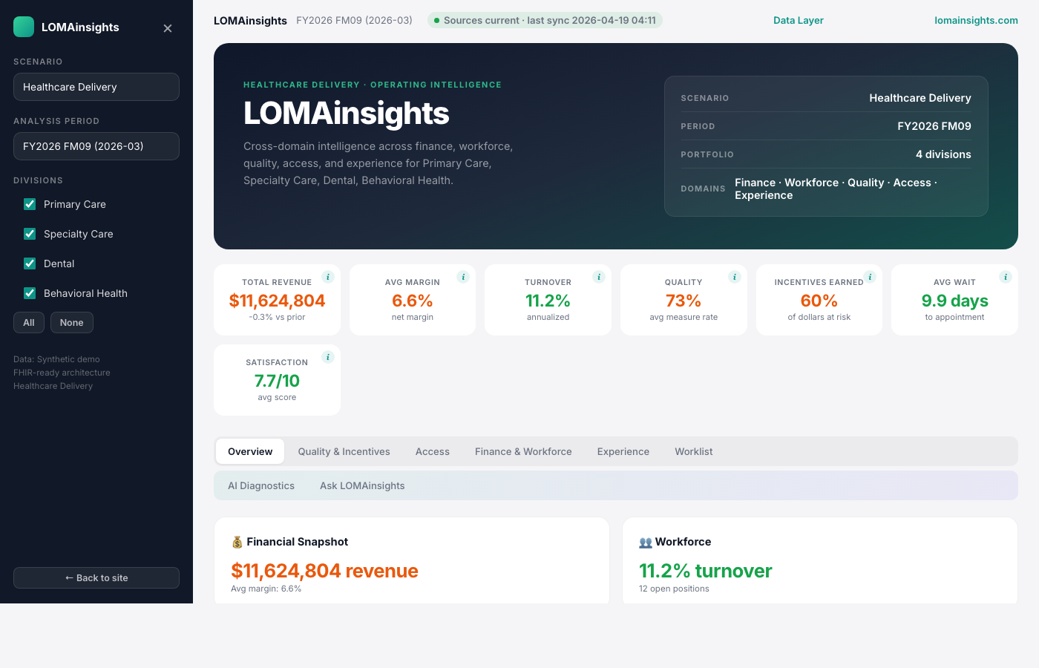Click the -0.3% vs prior text
The width and height of the screenshot is (1039, 668).
pyautogui.click(x=277, y=317)
